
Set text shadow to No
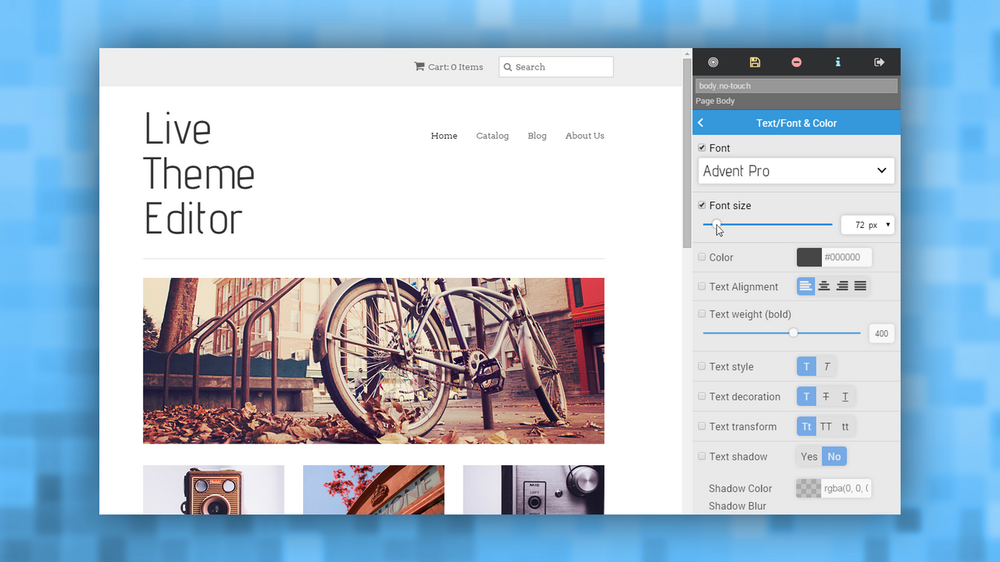(834, 457)
